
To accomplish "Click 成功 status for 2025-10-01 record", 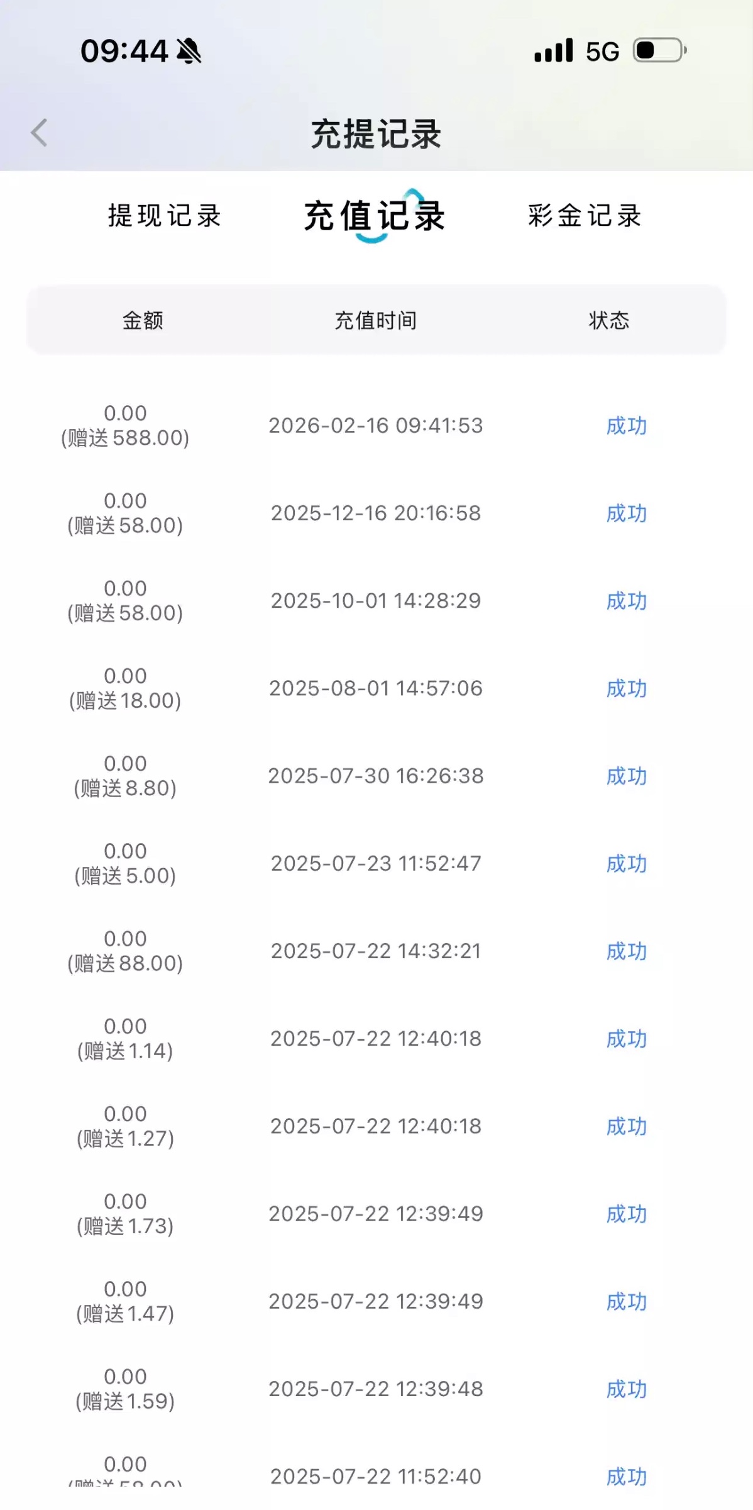I will tap(626, 601).
